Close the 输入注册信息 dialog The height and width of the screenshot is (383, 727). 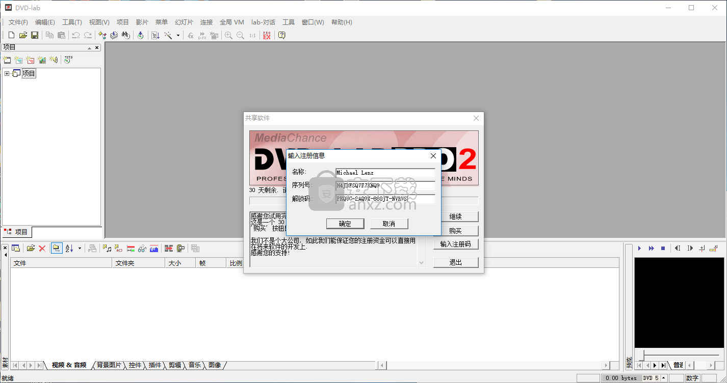[x=433, y=156]
